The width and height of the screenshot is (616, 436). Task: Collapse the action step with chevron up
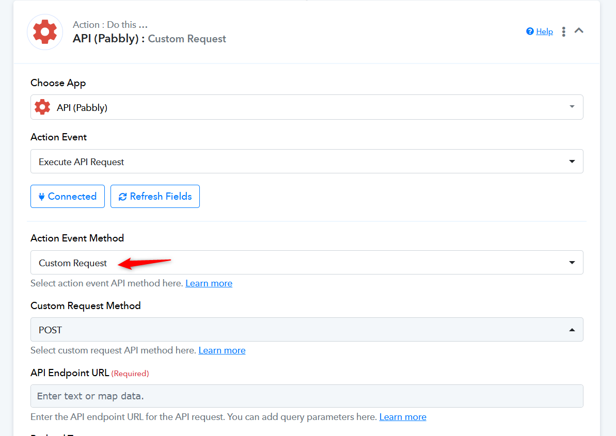tap(579, 30)
